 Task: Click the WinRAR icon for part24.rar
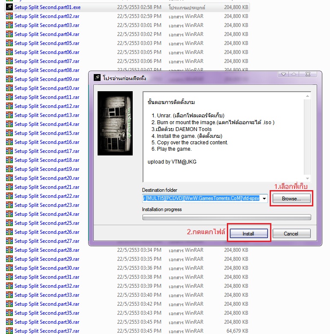pyautogui.click(x=9, y=214)
